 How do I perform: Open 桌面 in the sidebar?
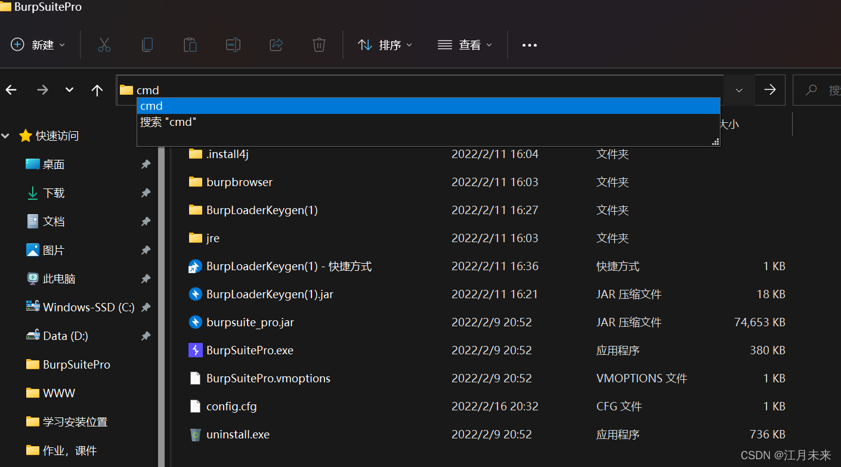click(45, 165)
